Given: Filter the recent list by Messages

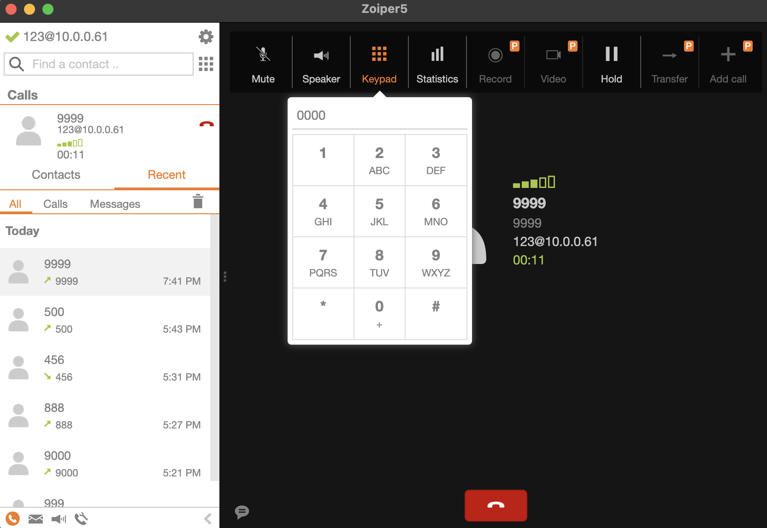Looking at the screenshot, I should (x=115, y=204).
